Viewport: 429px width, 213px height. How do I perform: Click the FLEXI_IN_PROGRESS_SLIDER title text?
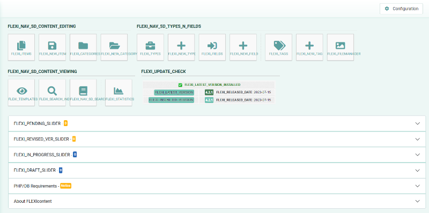[42, 155]
